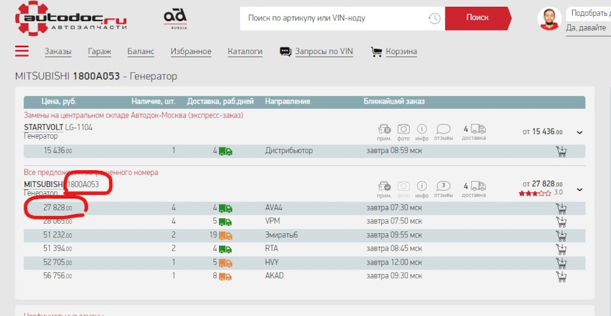This screenshot has width=611, height=316.
Task: Click the AD Russia logo
Action: coord(176,19)
